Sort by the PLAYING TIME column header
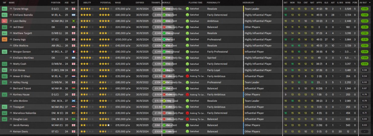373x136 pixels. click(x=196, y=2)
